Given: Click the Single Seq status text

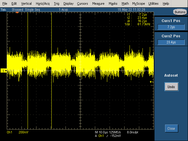Looking at the screenshot, I should tap(32, 10).
